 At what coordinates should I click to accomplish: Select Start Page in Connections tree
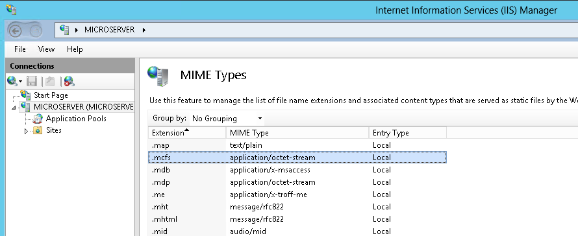[x=51, y=95]
